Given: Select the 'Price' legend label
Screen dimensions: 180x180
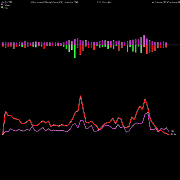Looking at the screenshot, I should [6, 8].
